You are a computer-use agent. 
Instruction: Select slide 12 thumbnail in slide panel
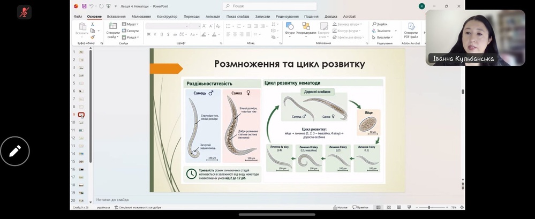point(81,138)
